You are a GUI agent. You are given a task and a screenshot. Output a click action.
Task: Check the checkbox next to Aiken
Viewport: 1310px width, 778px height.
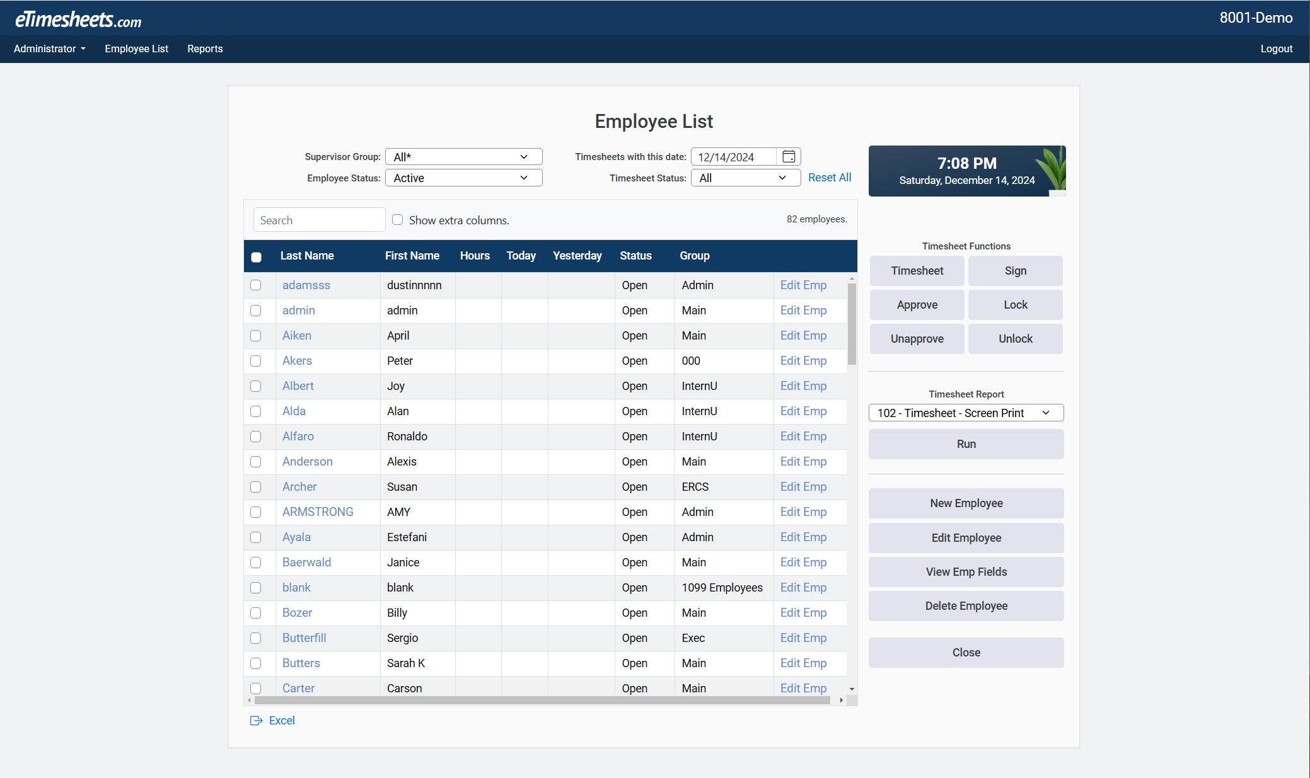[256, 336]
